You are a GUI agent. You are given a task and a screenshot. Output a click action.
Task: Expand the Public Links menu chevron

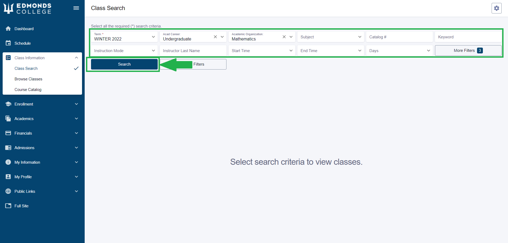tap(76, 191)
